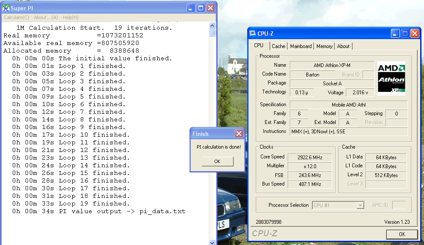Viewport: 424px width, 245px height.
Task: Click the Model field showing A
Action: point(348,114)
